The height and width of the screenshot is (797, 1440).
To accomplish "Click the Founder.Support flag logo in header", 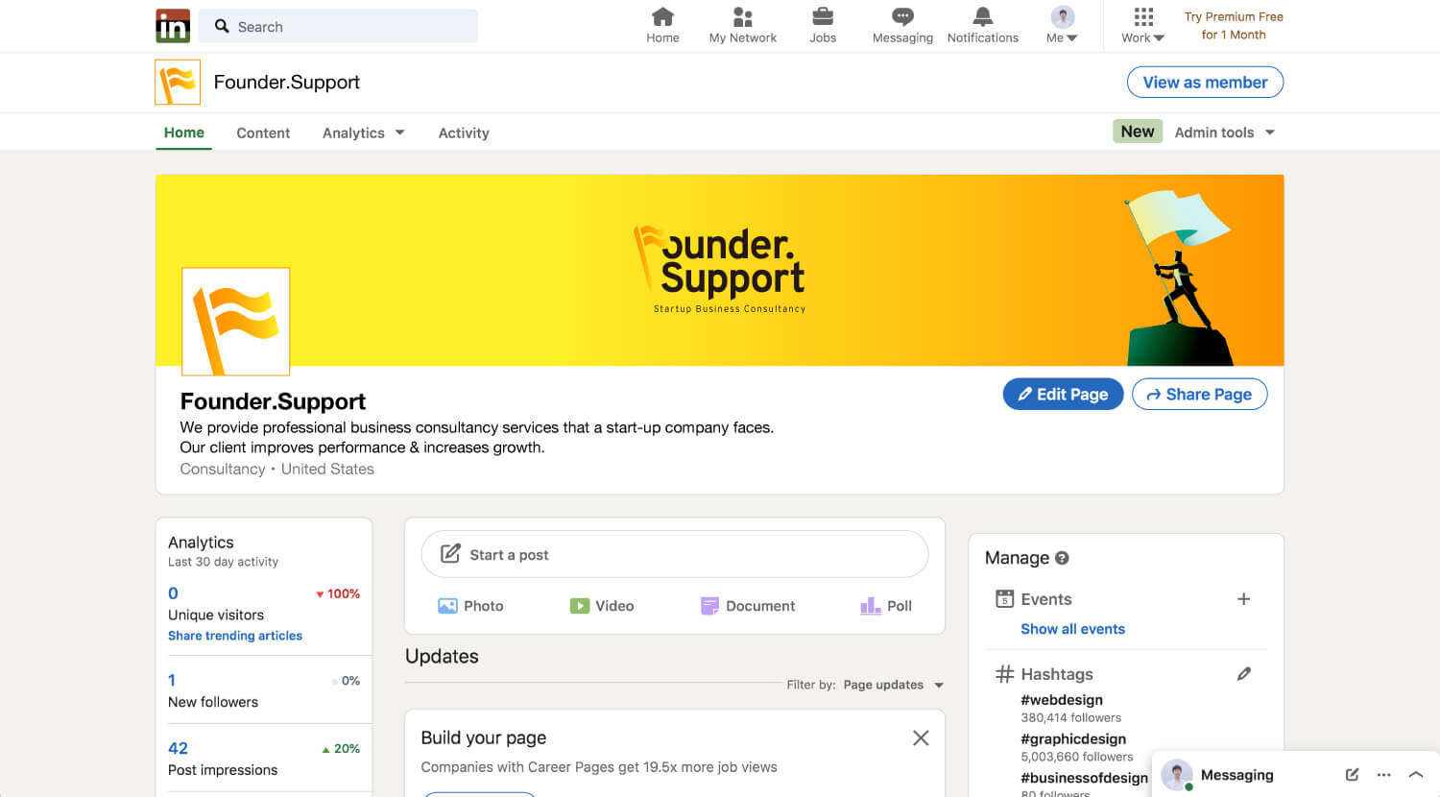I will pos(178,83).
